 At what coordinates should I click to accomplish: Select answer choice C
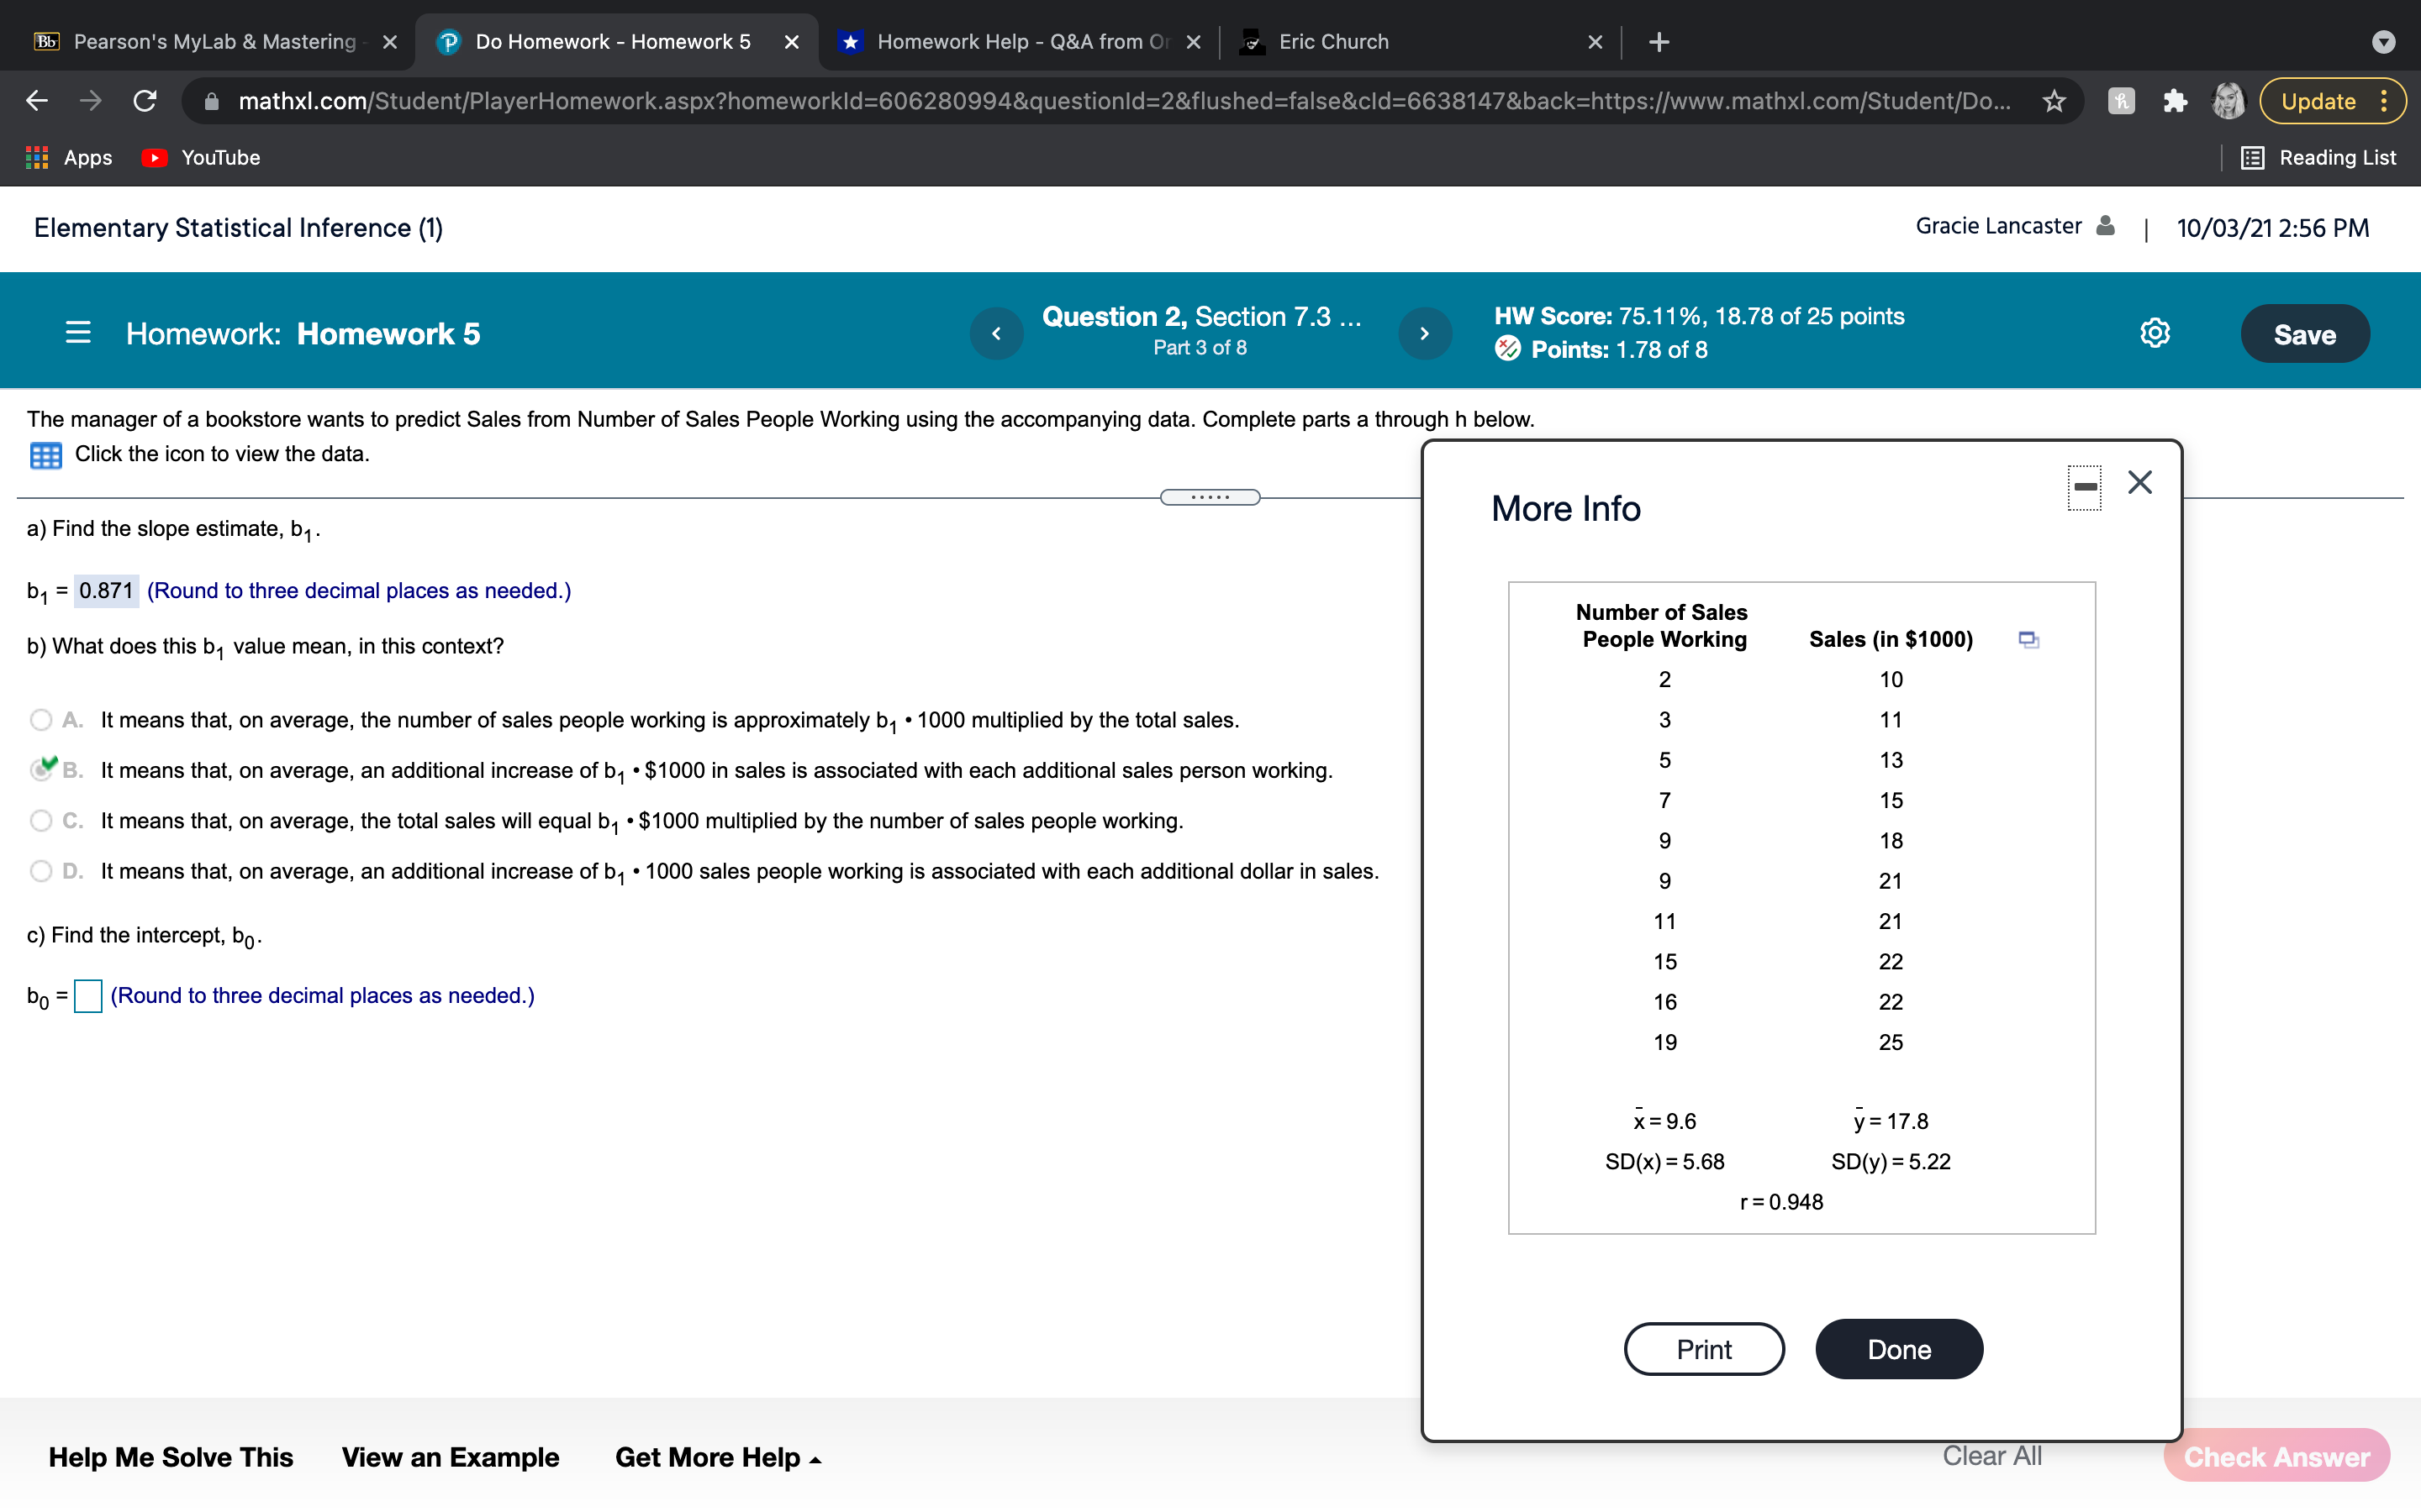[40, 820]
